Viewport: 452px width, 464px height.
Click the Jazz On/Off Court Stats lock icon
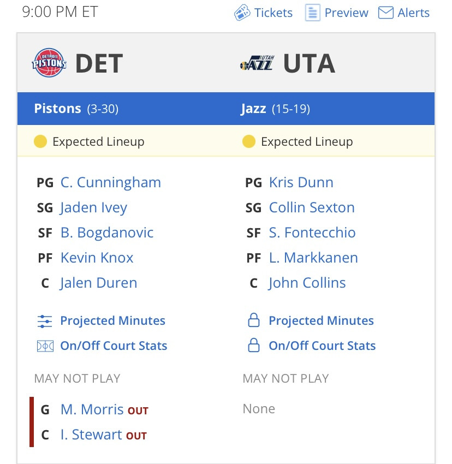coord(254,346)
